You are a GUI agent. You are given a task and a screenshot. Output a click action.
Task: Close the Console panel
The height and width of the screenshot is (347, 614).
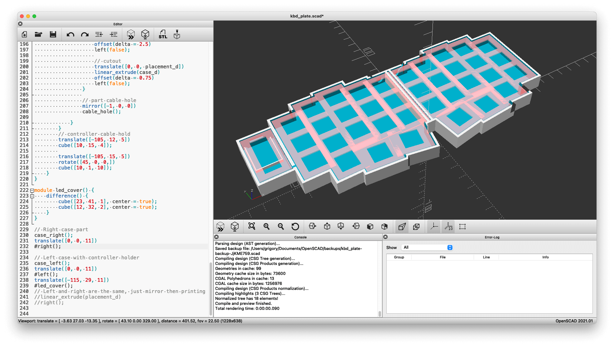[x=216, y=237]
